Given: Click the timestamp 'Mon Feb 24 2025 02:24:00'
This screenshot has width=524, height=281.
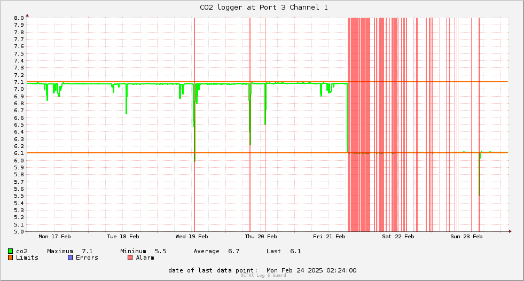Looking at the screenshot, I should (x=311, y=270).
